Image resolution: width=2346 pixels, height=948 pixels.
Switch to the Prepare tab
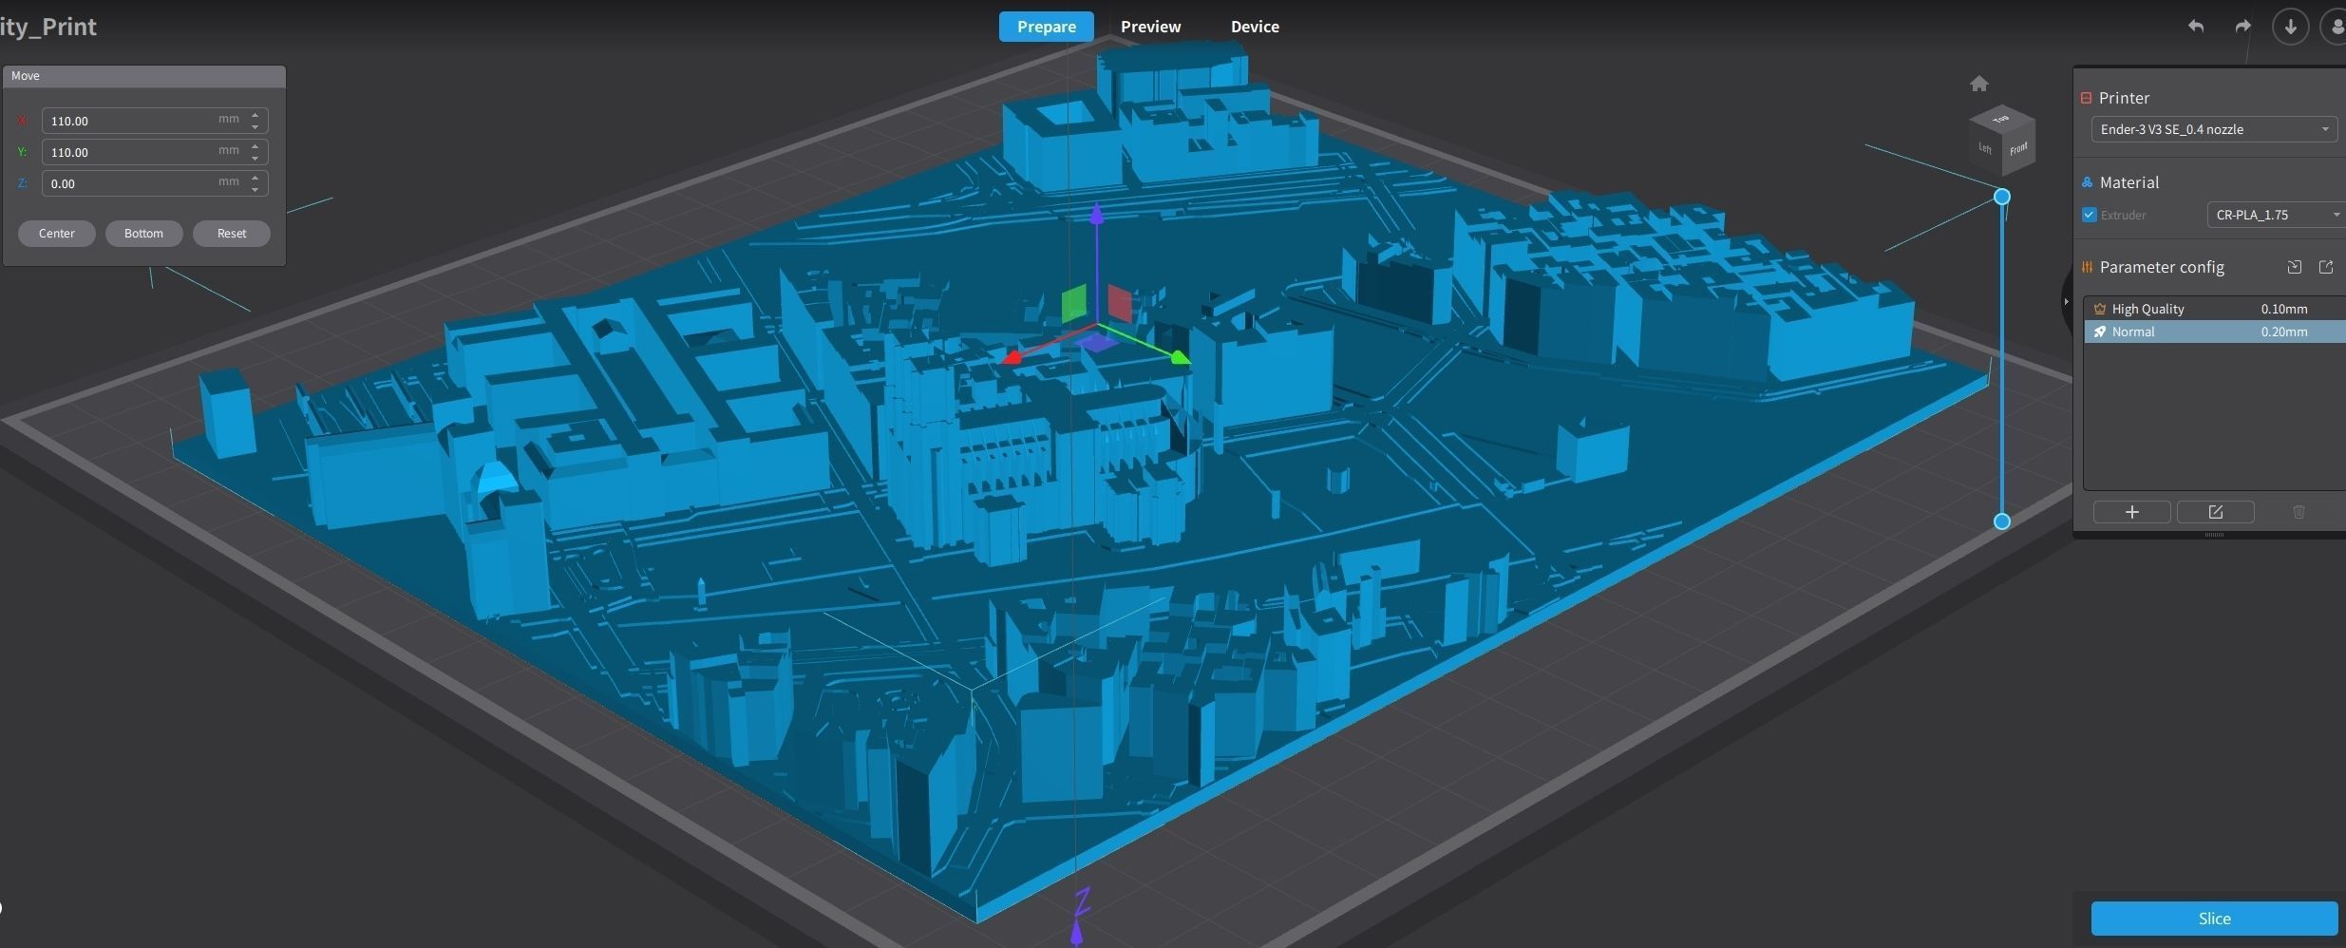pos(1046,27)
